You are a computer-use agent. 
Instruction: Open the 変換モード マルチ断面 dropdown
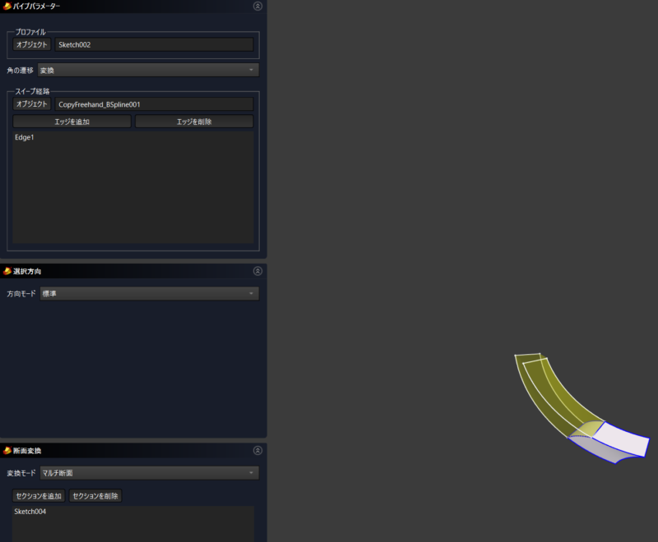point(150,473)
